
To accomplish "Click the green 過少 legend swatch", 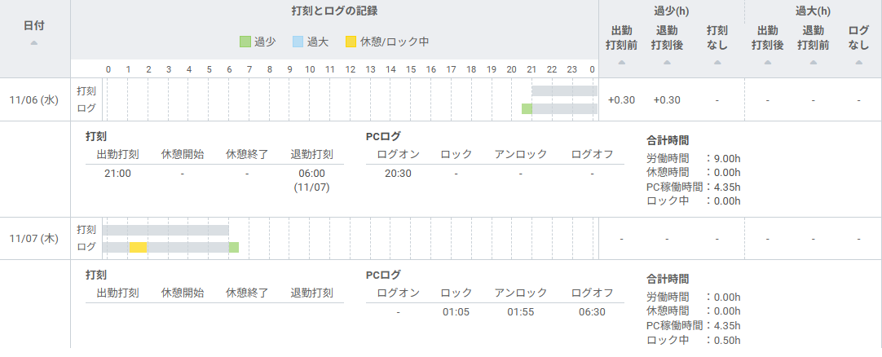I will click(245, 41).
